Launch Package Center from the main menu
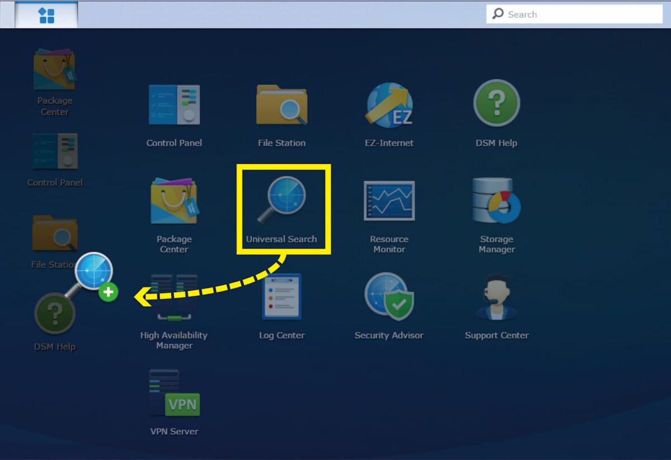This screenshot has height=460, width=671. point(174,216)
